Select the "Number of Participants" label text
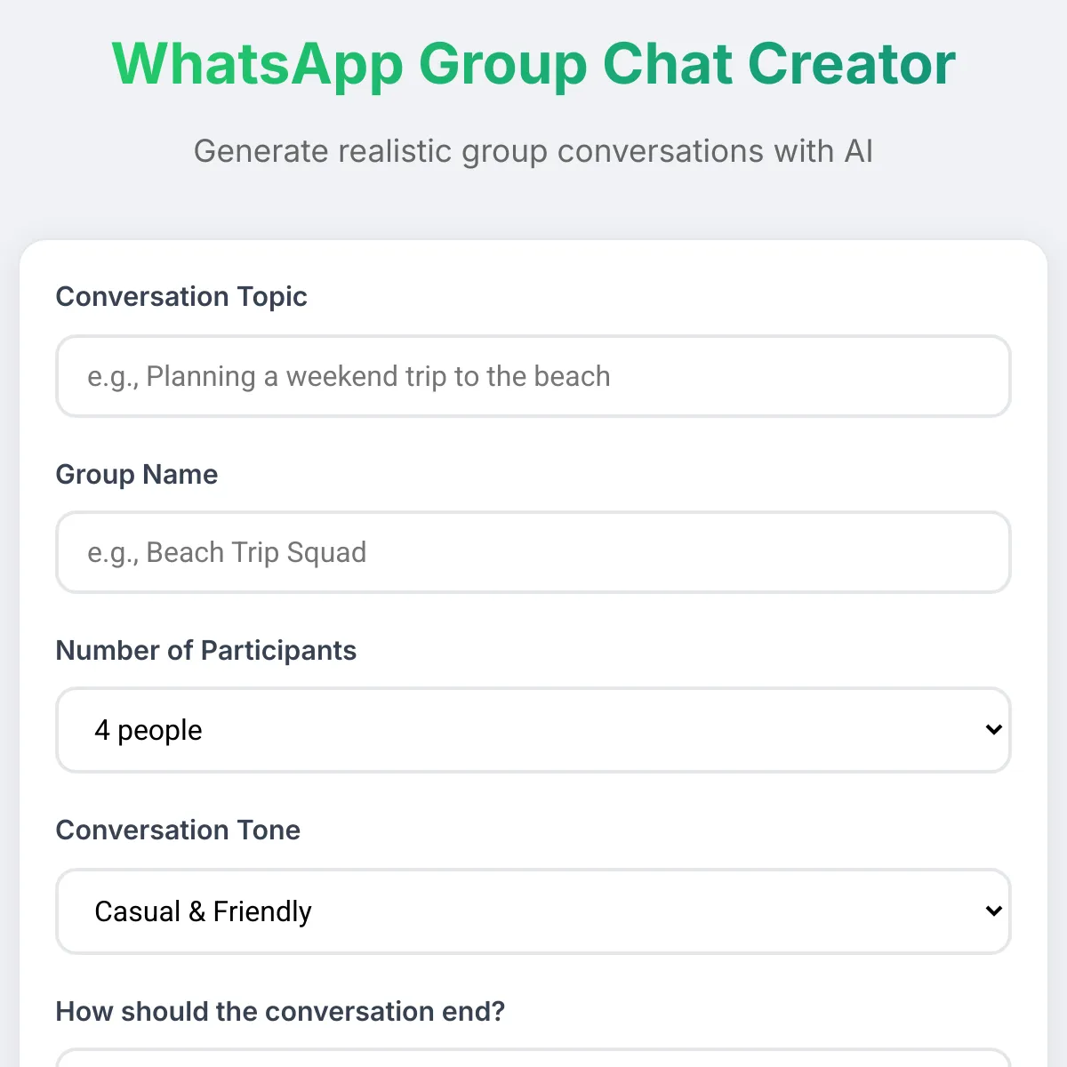 [x=206, y=650]
